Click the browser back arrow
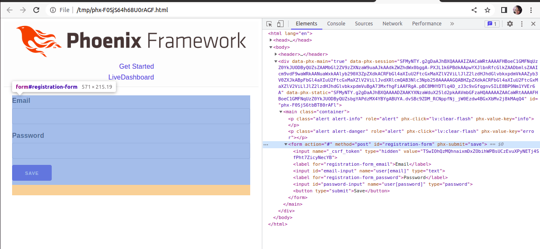The width and height of the screenshot is (540, 249). pos(10,10)
